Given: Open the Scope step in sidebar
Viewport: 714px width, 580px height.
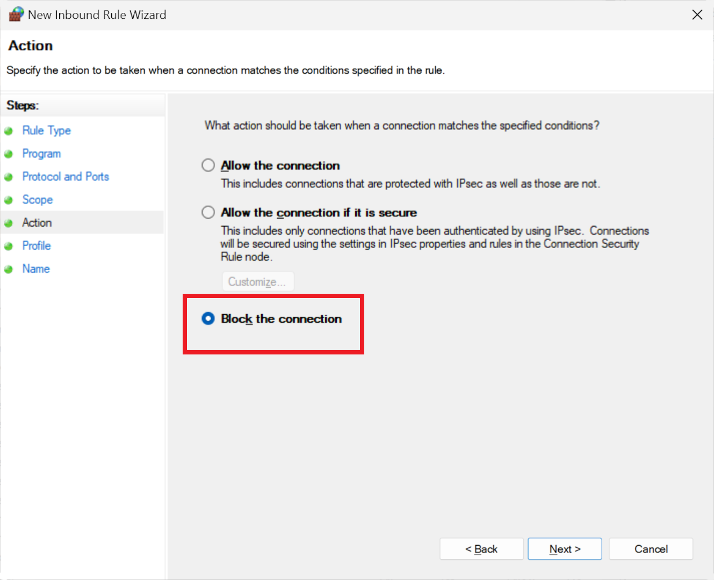Looking at the screenshot, I should tap(38, 200).
